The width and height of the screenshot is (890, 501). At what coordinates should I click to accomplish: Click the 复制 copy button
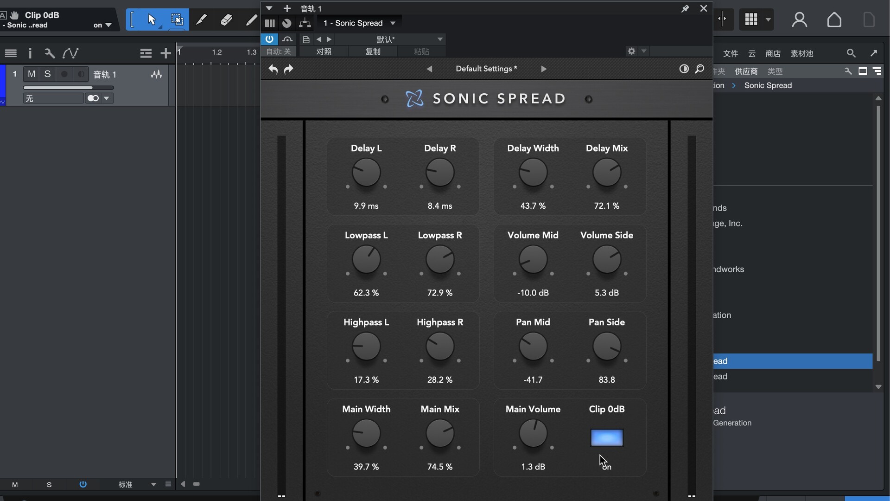point(373,51)
